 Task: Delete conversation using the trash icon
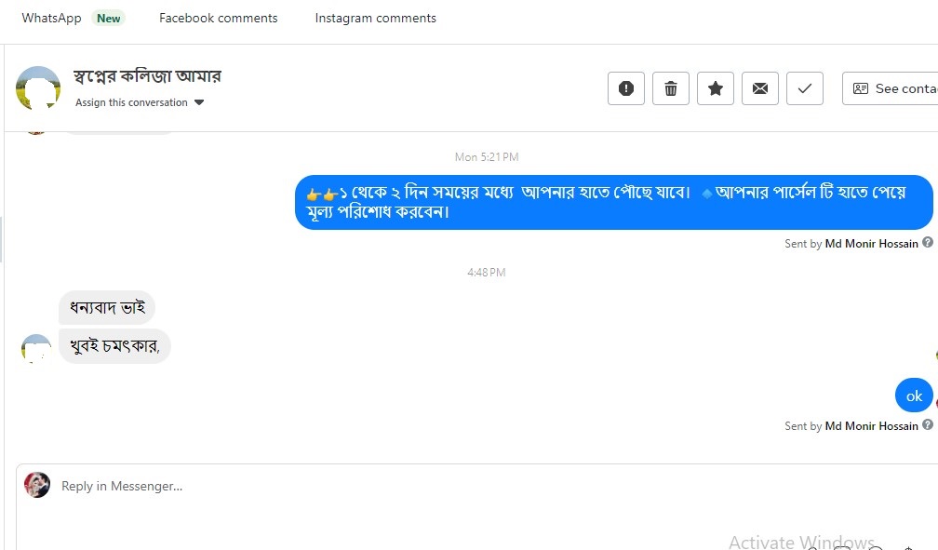(671, 88)
